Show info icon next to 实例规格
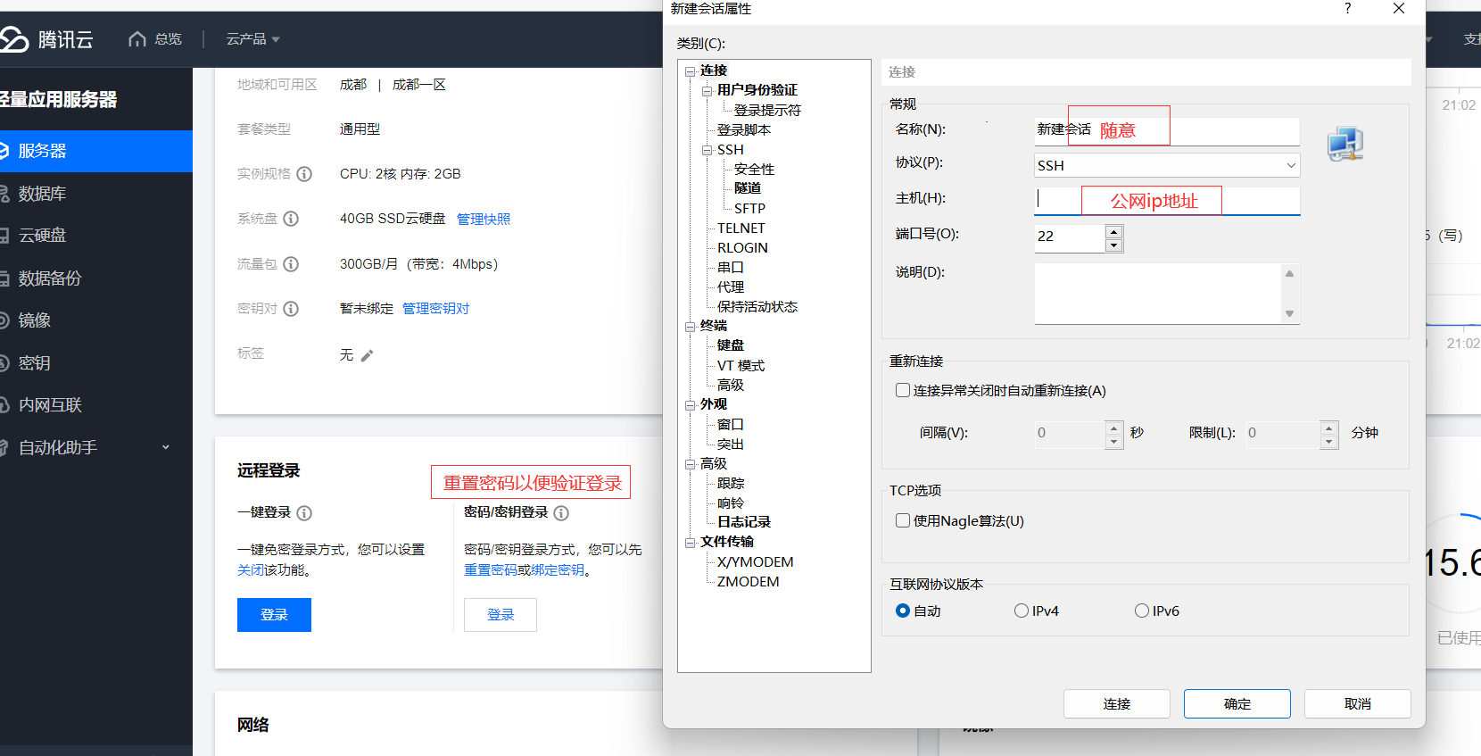This screenshot has height=756, width=1481. click(304, 174)
